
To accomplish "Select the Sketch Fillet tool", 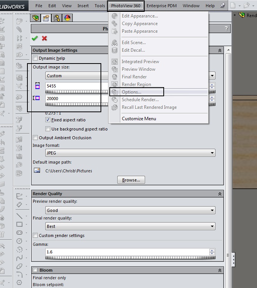I will (19, 274).
